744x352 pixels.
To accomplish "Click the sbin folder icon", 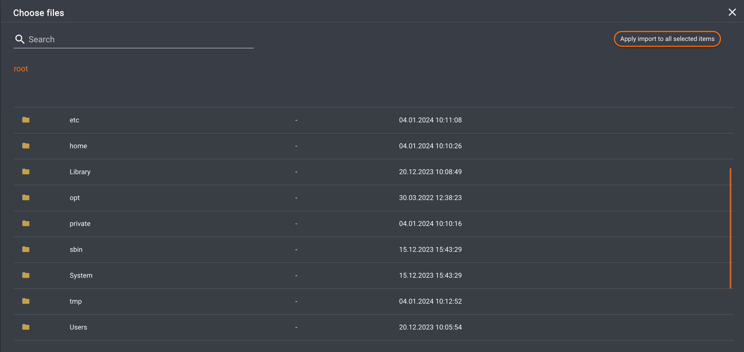I will pos(26,249).
